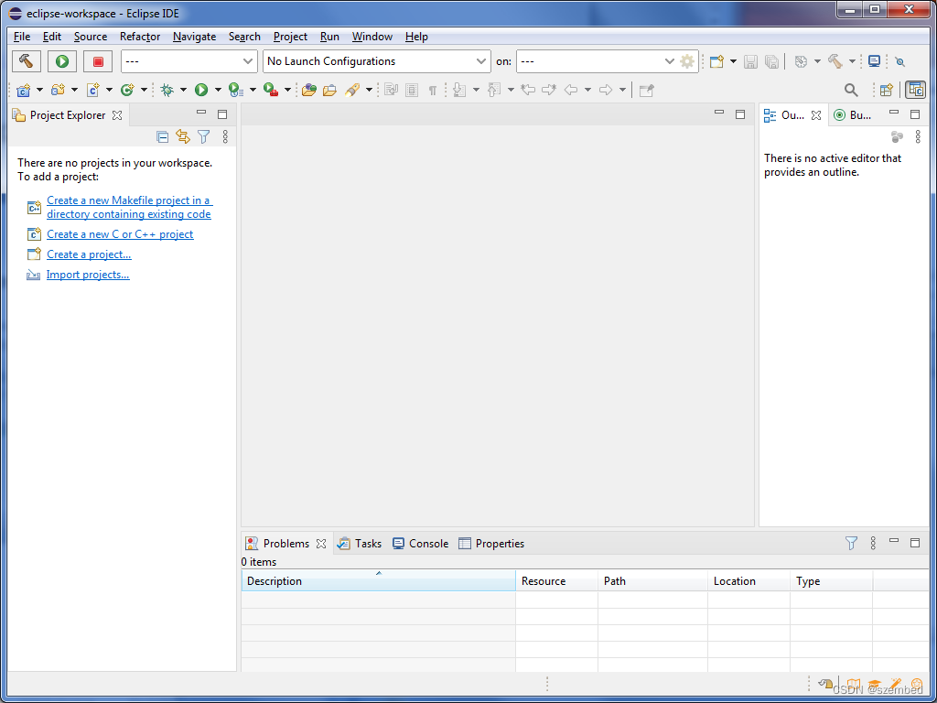Click the edit launch target gear icon

(688, 61)
